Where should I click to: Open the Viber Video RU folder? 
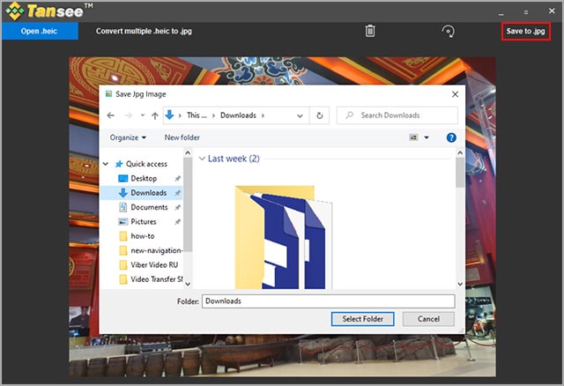point(154,264)
